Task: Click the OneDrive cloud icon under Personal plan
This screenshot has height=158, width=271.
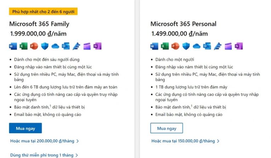Action: click(197, 46)
